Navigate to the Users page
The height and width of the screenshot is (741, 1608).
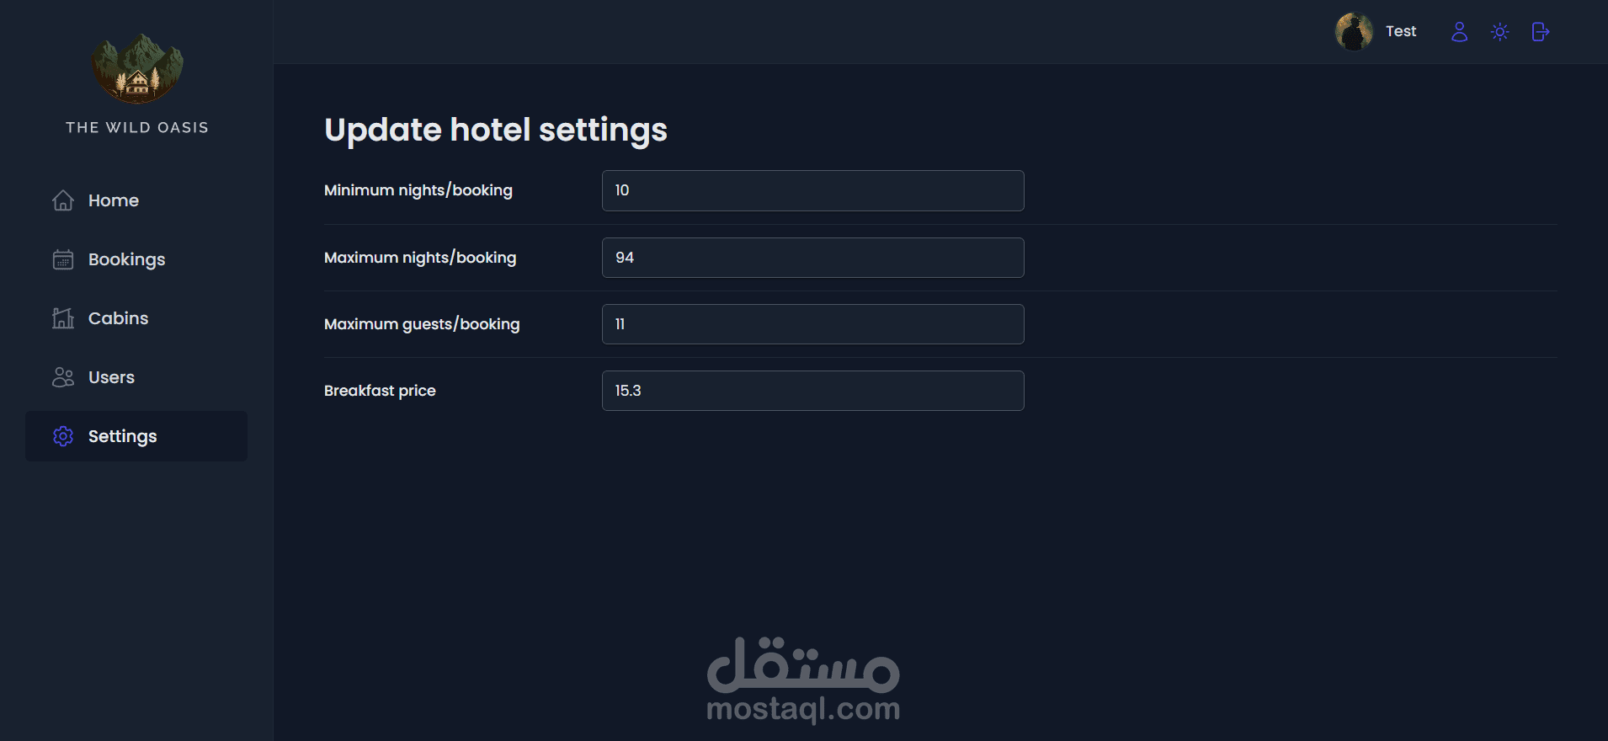111,377
